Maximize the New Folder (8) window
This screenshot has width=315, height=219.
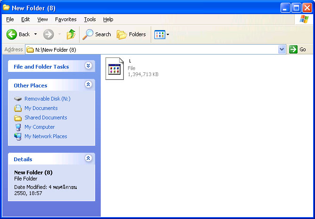pos(296,8)
